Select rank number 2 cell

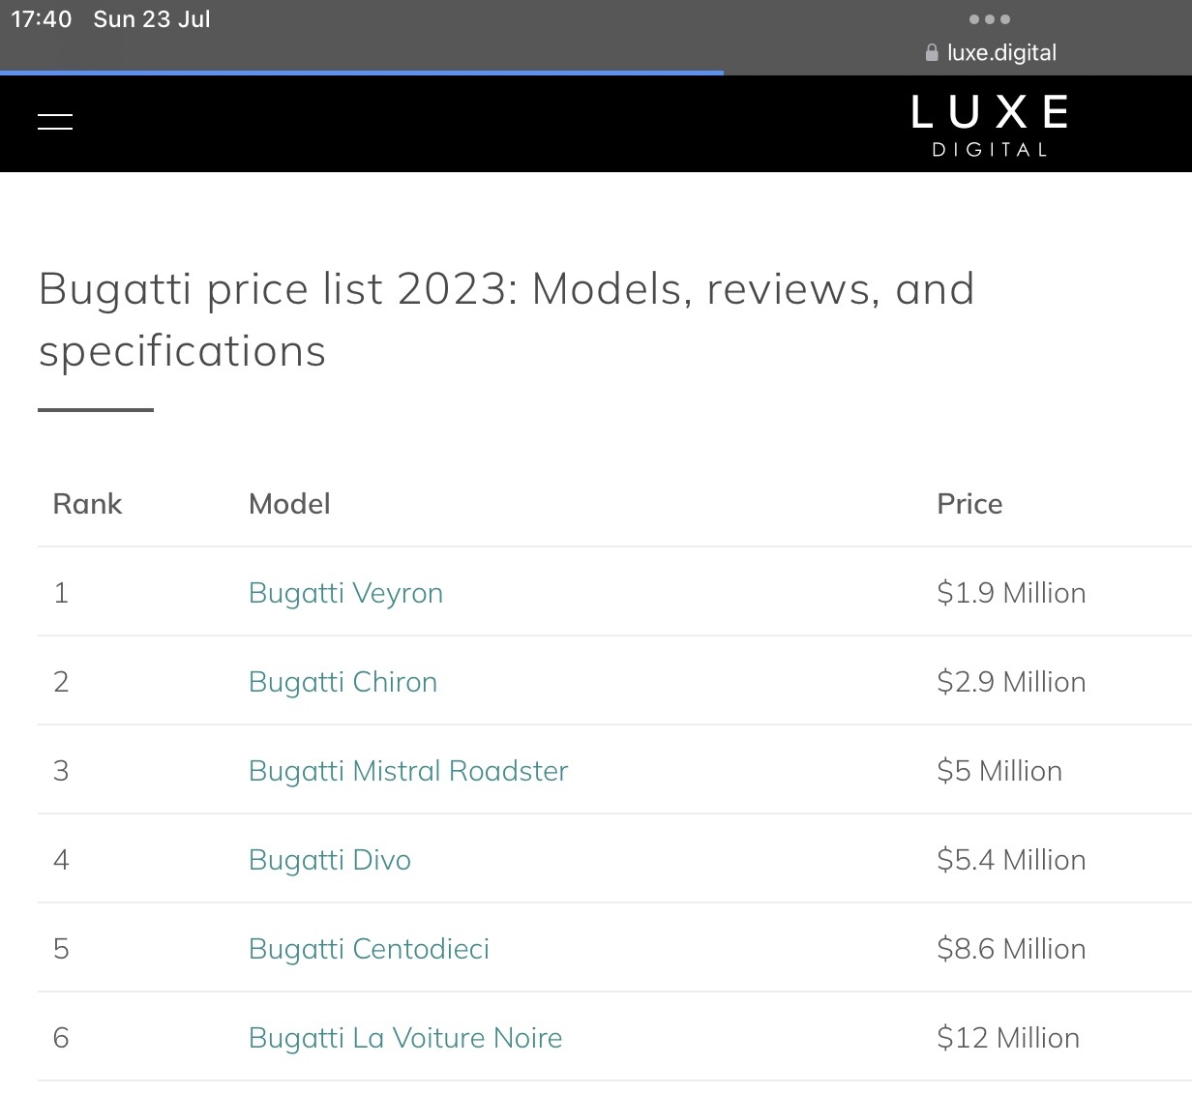(61, 682)
